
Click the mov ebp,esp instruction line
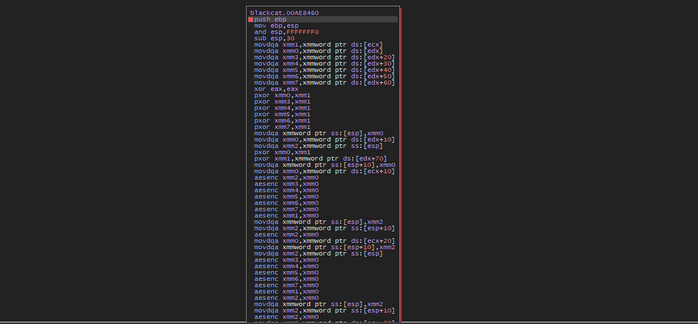click(276, 26)
